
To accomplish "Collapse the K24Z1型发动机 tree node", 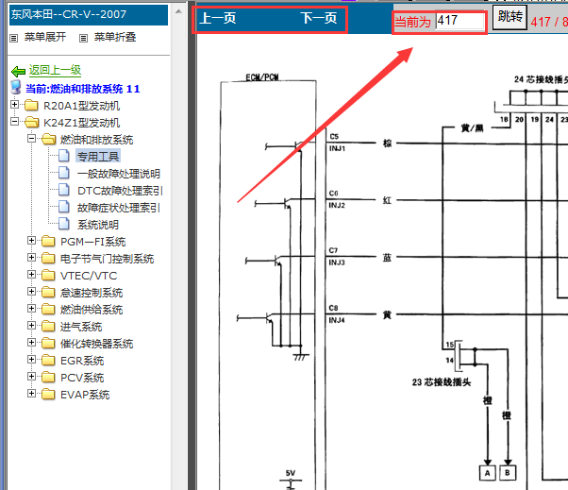I will [x=14, y=122].
